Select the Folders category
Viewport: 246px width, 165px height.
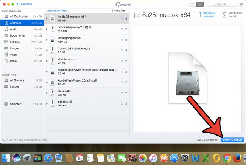[x=22, y=42]
